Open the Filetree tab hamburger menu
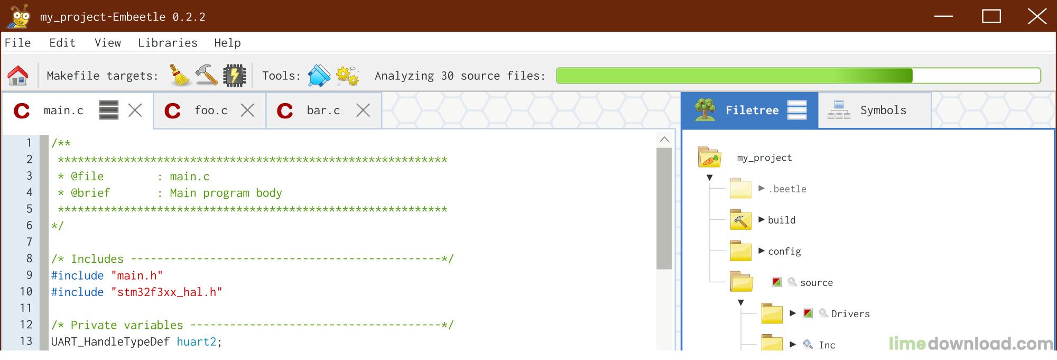This screenshot has width=1057, height=360. pos(797,110)
